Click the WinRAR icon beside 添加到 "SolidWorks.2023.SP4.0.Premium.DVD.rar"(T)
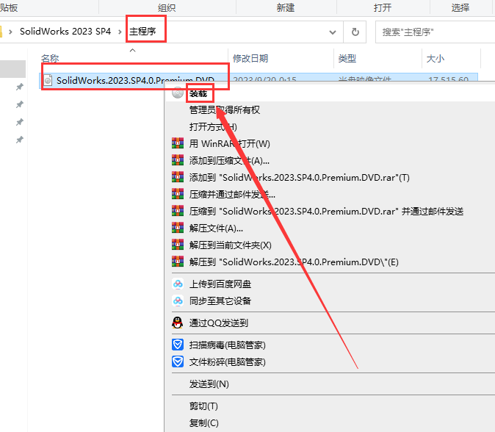 click(x=178, y=177)
